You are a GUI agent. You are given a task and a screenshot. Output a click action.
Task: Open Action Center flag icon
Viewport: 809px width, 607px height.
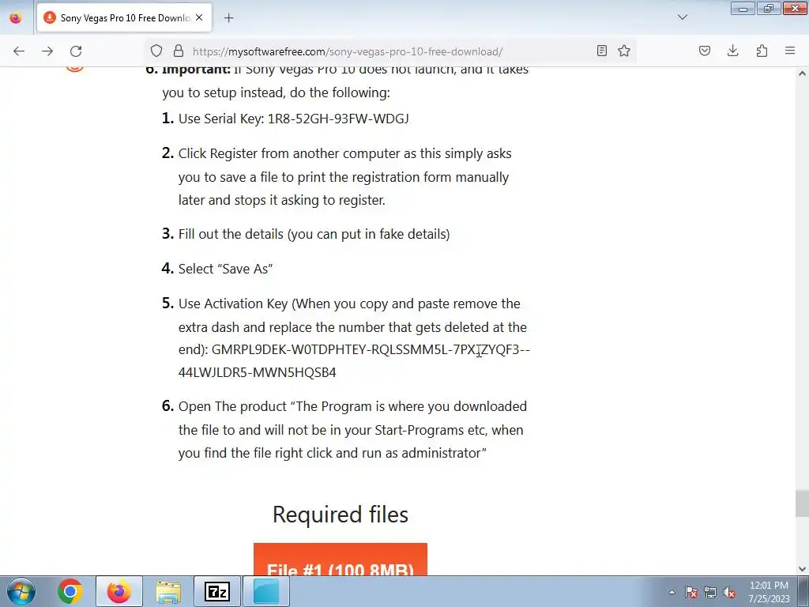click(691, 593)
